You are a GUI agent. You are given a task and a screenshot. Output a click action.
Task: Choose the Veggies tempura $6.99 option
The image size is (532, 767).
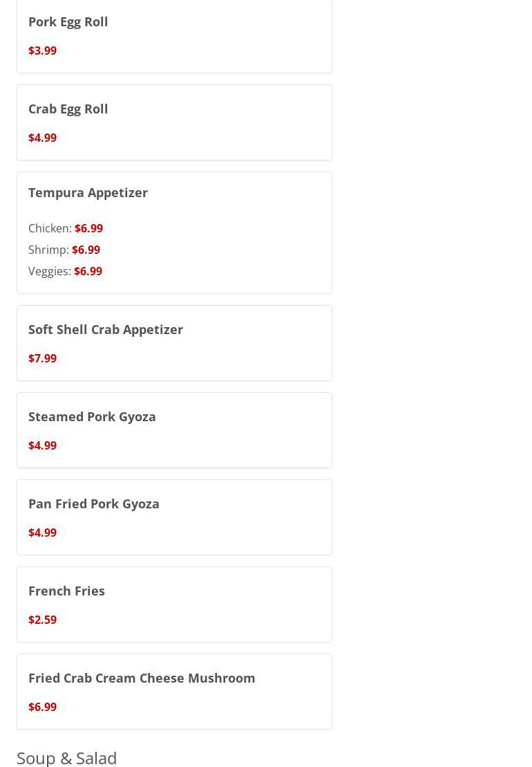(x=65, y=272)
